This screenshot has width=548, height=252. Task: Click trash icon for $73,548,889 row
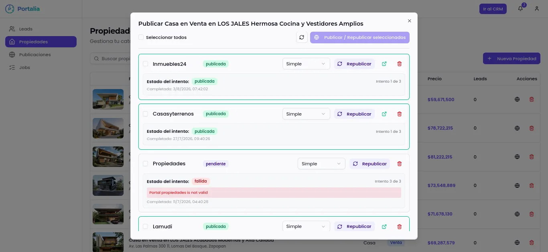(x=532, y=185)
